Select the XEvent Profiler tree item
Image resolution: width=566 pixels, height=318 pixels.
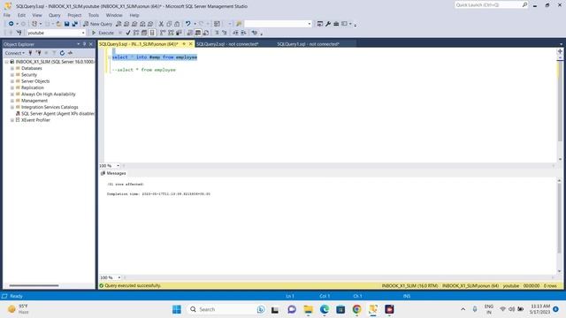tap(35, 120)
